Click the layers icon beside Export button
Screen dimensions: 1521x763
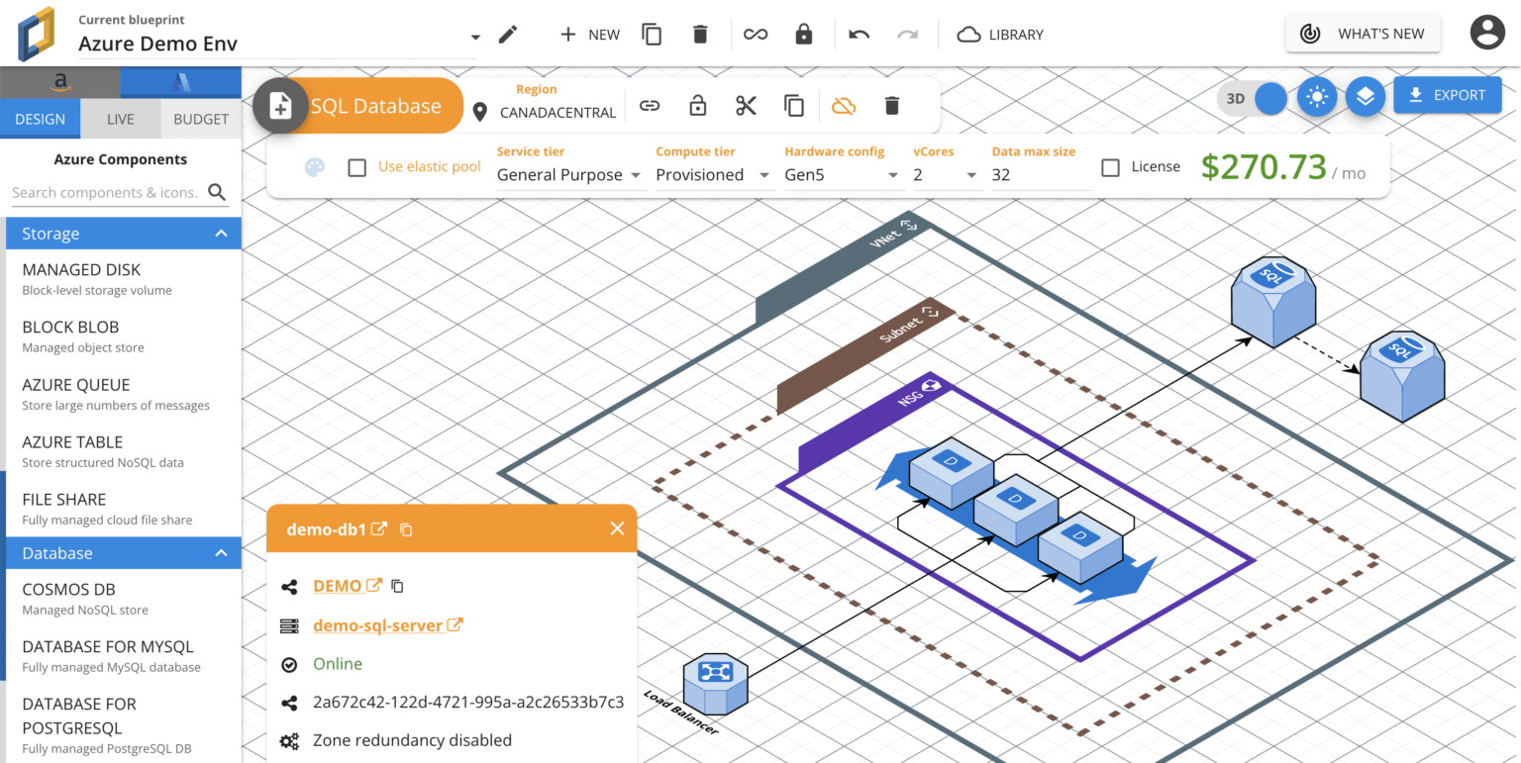pos(1365,95)
